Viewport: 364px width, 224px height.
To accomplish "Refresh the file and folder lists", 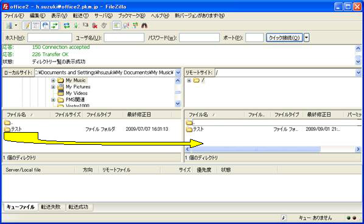I will point(66,26).
